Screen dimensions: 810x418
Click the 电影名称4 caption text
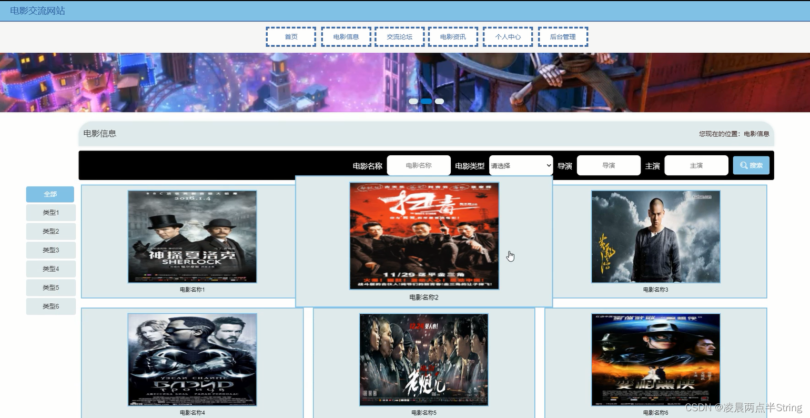tap(193, 413)
